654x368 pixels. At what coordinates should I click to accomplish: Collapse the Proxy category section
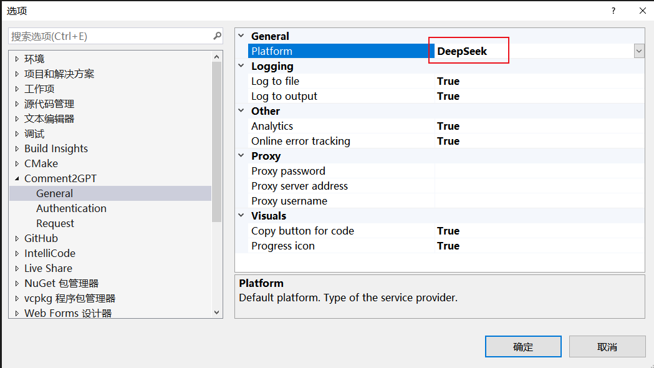coord(242,156)
